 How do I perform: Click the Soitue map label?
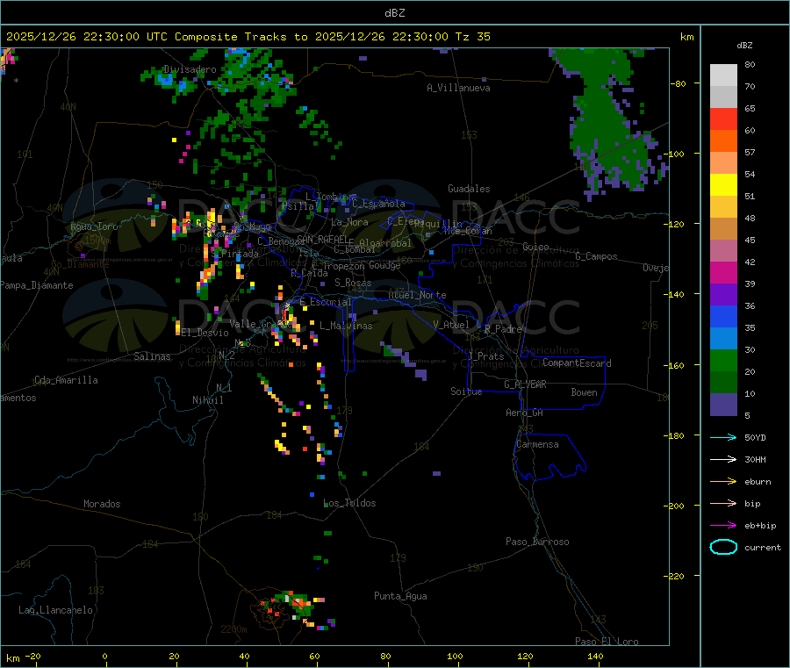[466, 391]
